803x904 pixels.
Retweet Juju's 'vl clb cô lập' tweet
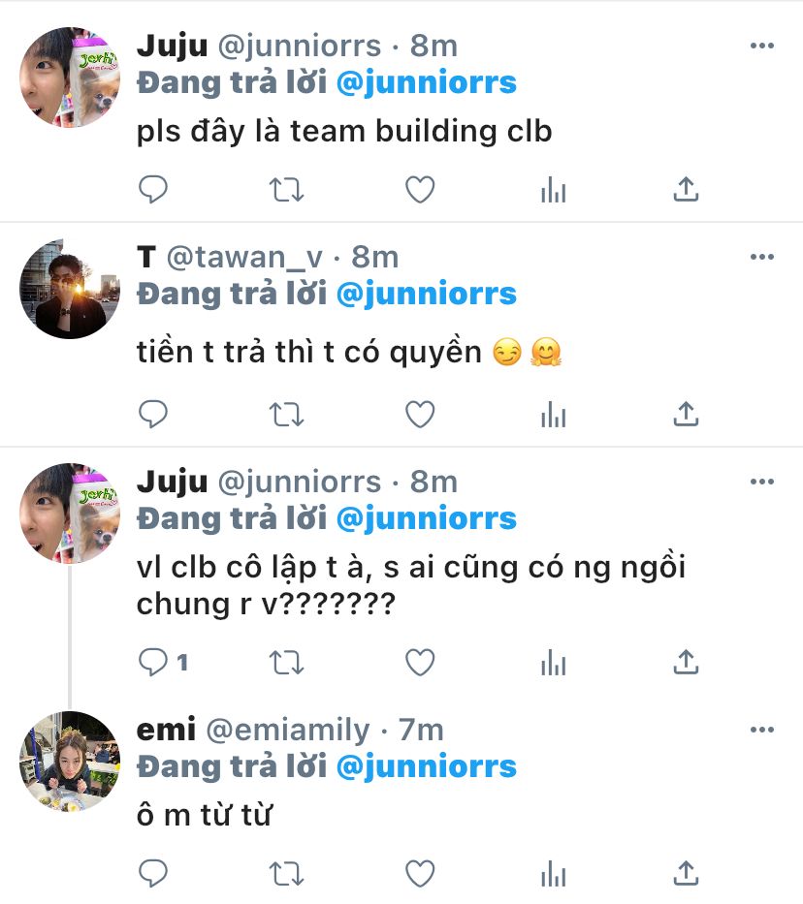coord(286,663)
